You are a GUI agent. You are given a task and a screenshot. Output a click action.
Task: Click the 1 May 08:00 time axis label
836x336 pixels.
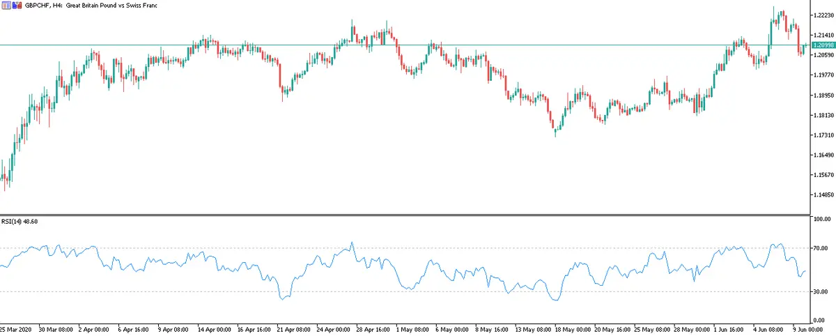coord(412,329)
